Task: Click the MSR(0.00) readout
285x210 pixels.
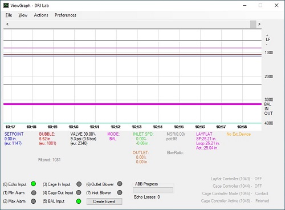Action: coord(176,134)
